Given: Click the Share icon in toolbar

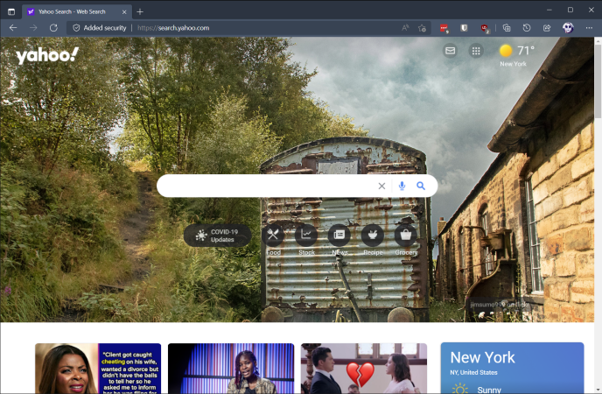Looking at the screenshot, I should click(x=547, y=28).
